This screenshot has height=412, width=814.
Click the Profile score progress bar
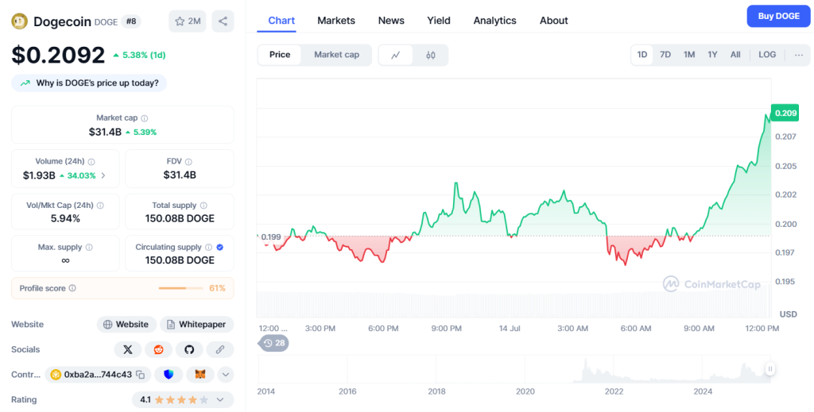[x=180, y=288]
